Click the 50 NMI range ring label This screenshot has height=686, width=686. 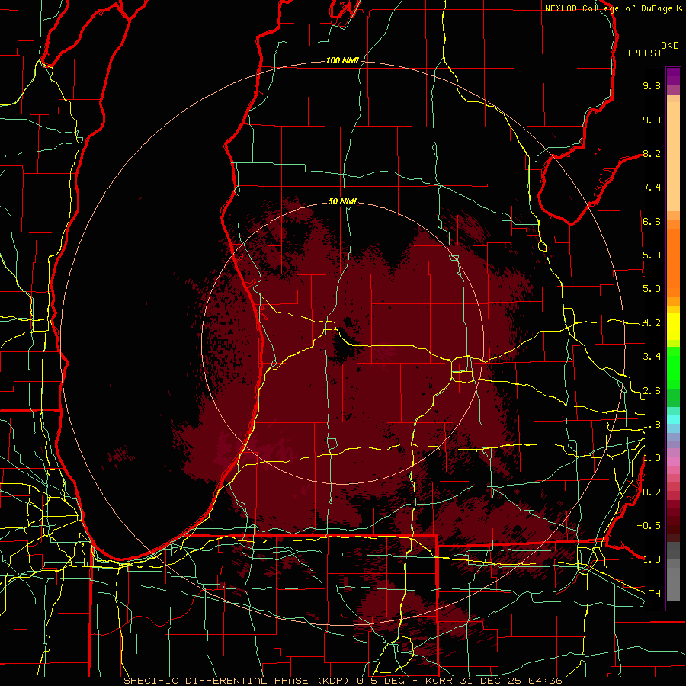pos(342,201)
